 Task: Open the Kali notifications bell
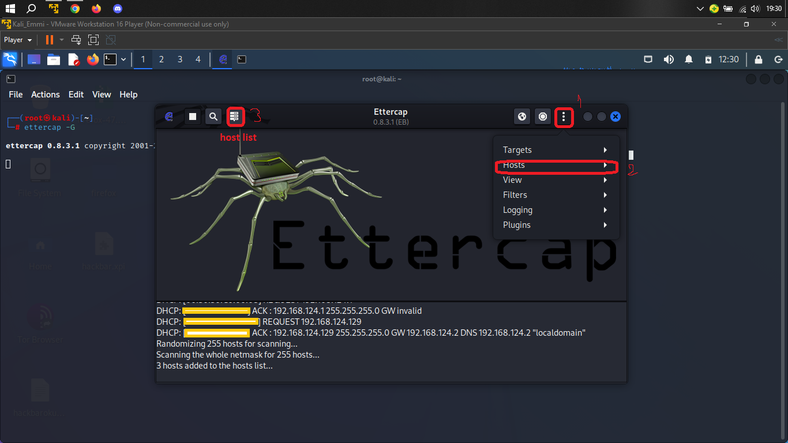point(689,59)
